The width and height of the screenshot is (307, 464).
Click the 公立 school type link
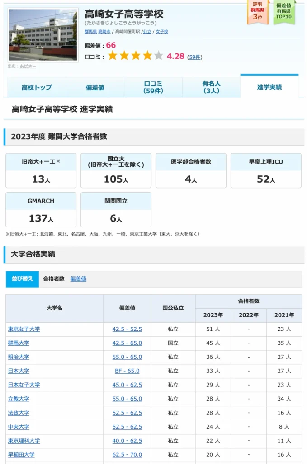pyautogui.click(x=147, y=32)
